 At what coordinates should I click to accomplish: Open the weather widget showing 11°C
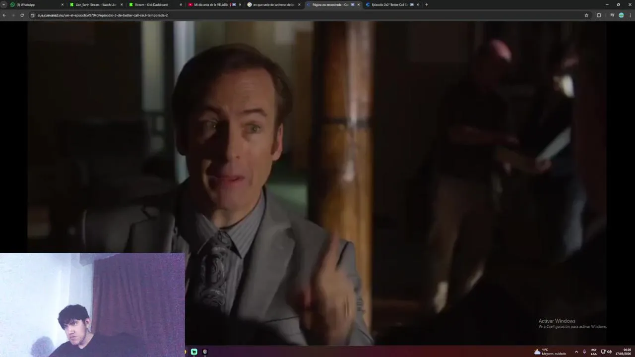[x=550, y=352]
